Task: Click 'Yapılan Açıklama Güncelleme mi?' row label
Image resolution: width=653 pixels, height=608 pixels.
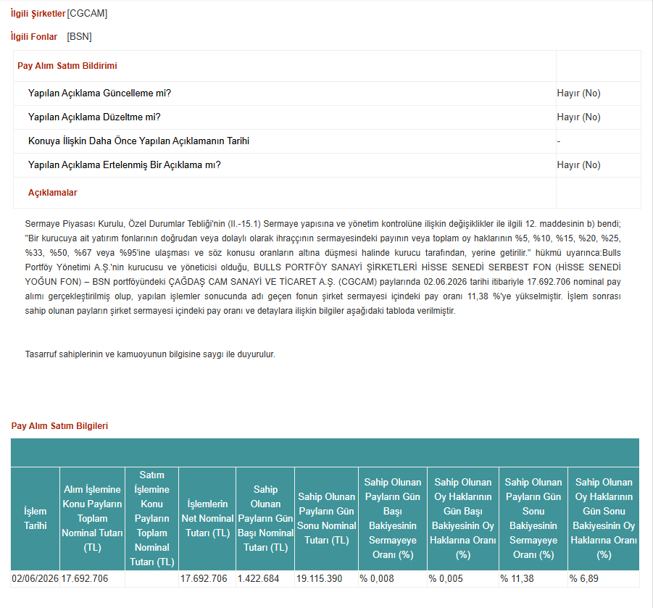Action: tap(99, 93)
